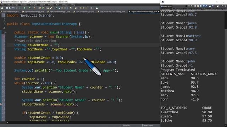Screen dimensions: 227x127
Task: Click the Back navigation arrow icon
Action: (x=86, y=8)
